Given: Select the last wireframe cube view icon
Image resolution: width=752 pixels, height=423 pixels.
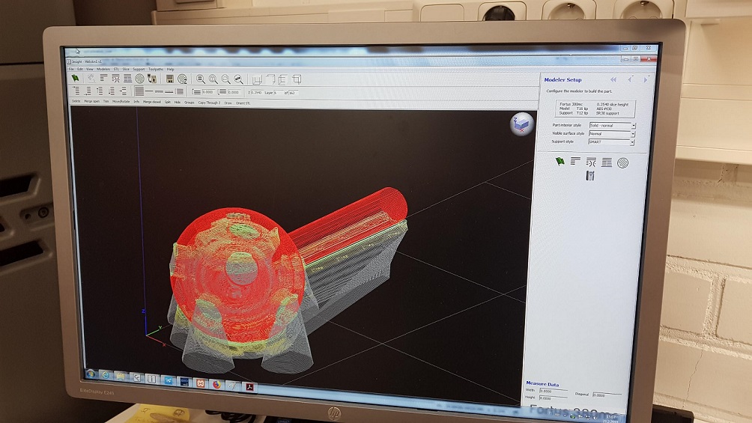Looking at the screenshot, I should click(x=297, y=79).
